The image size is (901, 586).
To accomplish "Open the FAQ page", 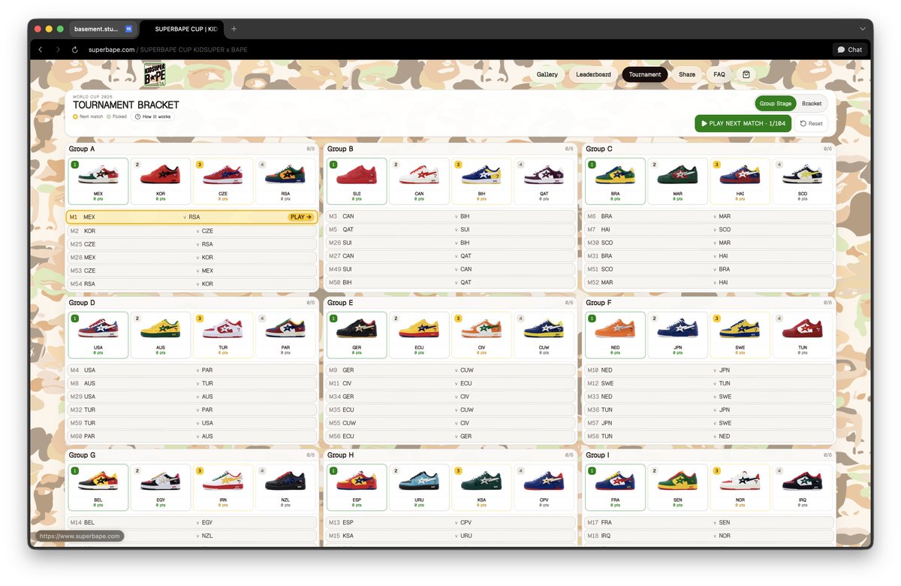I will (719, 74).
